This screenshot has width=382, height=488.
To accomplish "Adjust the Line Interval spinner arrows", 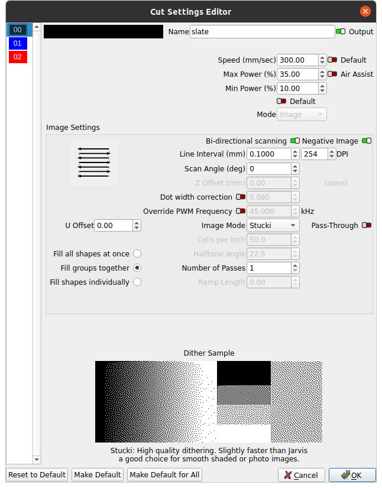I will [295, 154].
